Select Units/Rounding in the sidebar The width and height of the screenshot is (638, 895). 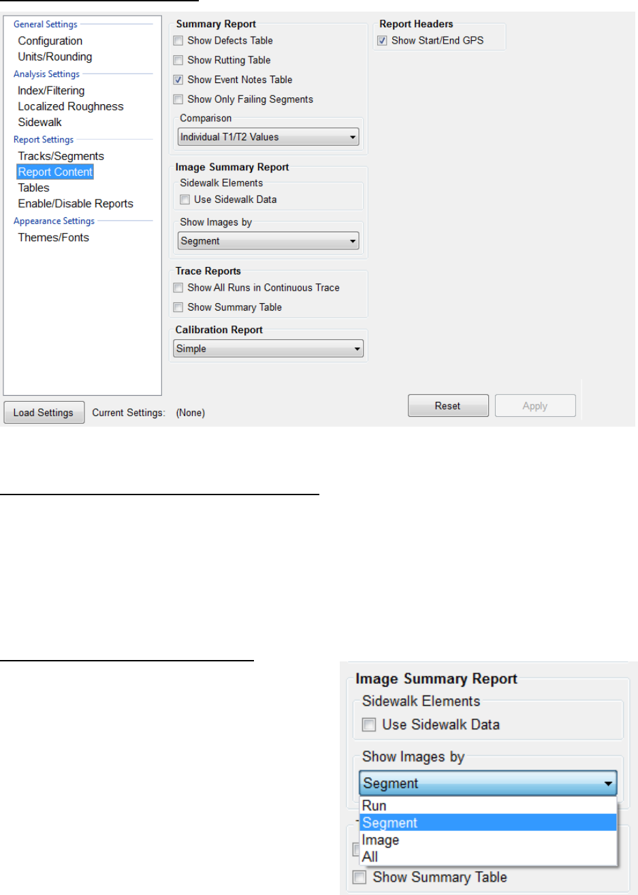54,57
